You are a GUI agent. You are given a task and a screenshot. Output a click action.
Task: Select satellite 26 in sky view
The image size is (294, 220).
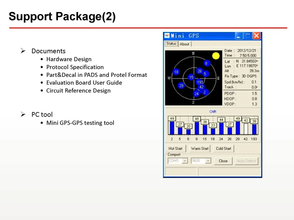[x=200, y=71]
